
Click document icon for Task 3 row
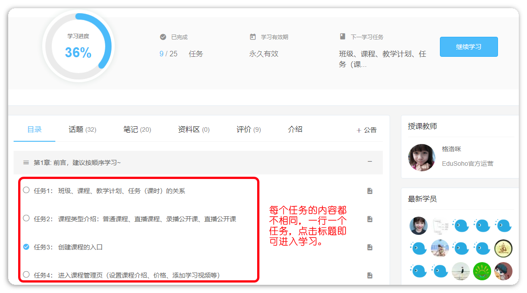tap(370, 247)
